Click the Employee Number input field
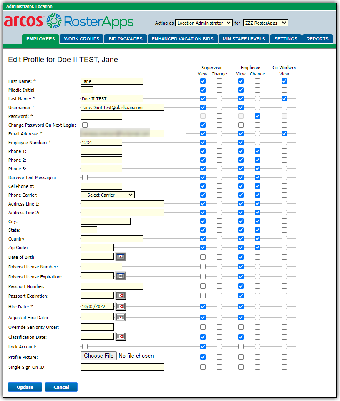Image resolution: width=340 pixels, height=401 pixels. click(101, 143)
